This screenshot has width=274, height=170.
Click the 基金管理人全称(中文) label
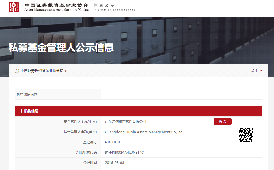pos(80,122)
